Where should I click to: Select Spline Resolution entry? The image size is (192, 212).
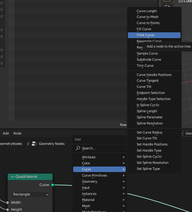point(154,123)
